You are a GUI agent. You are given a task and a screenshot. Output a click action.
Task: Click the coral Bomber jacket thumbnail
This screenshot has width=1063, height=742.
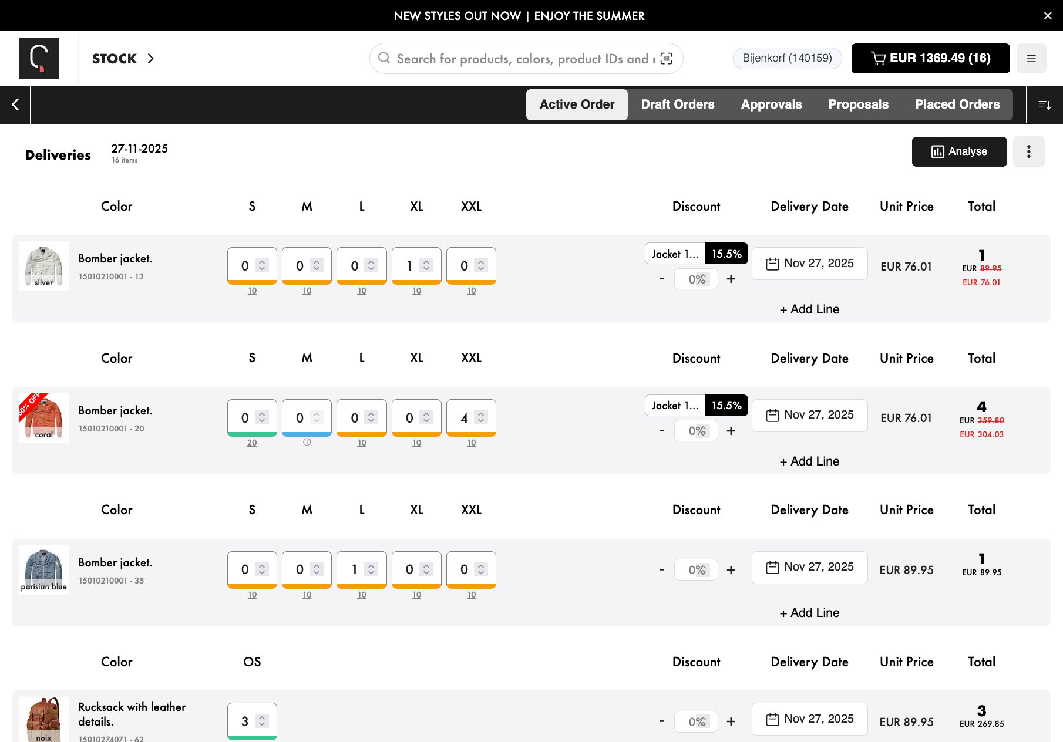click(43, 417)
